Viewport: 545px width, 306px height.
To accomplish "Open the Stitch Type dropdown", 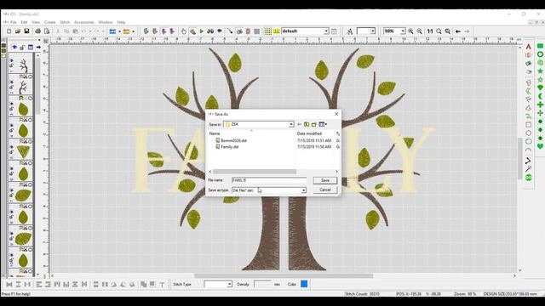I will 229,284.
